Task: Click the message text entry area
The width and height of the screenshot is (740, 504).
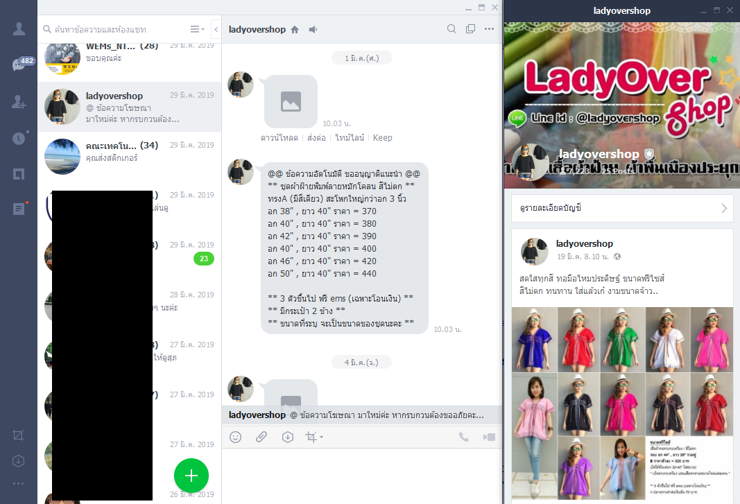Action: [362, 476]
